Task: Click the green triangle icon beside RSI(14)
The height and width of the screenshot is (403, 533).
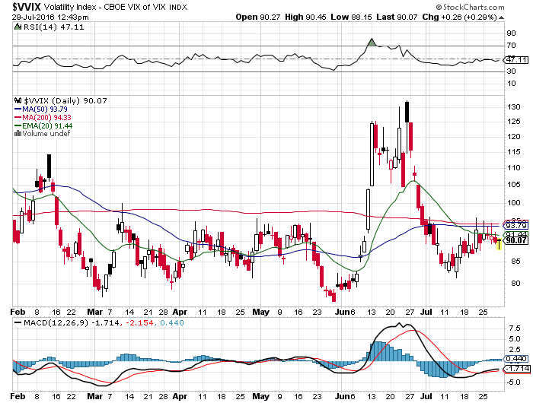Action: click(x=18, y=27)
